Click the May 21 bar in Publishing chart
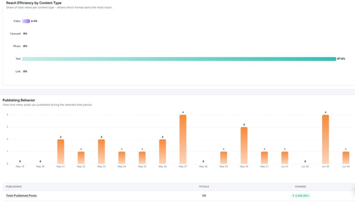 click(61, 151)
